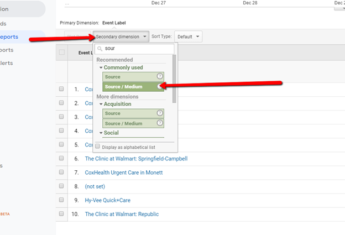Click the dimension list scrollbar
Viewport: 345px width, 235px height.
(x=174, y=79)
